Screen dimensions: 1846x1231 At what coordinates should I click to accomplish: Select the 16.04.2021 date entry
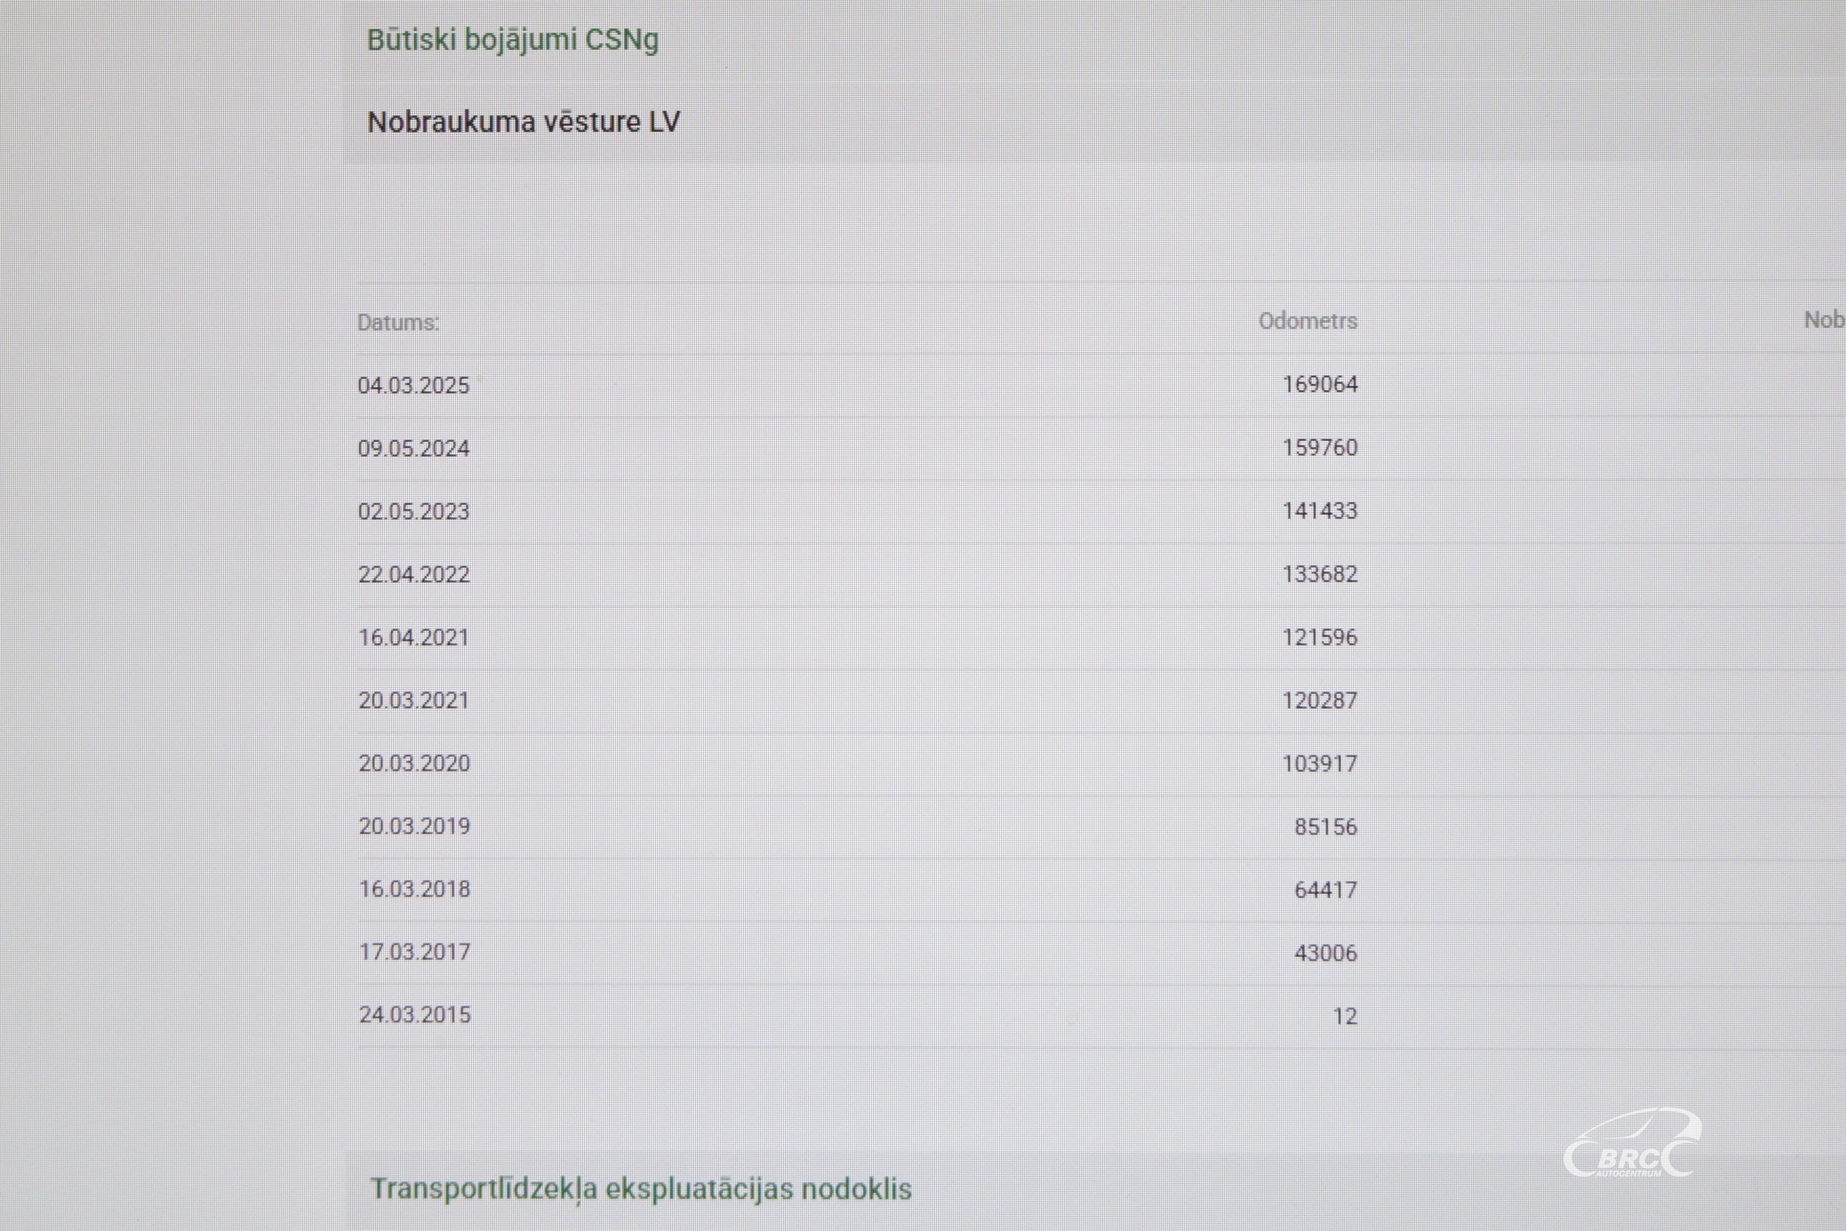click(413, 637)
